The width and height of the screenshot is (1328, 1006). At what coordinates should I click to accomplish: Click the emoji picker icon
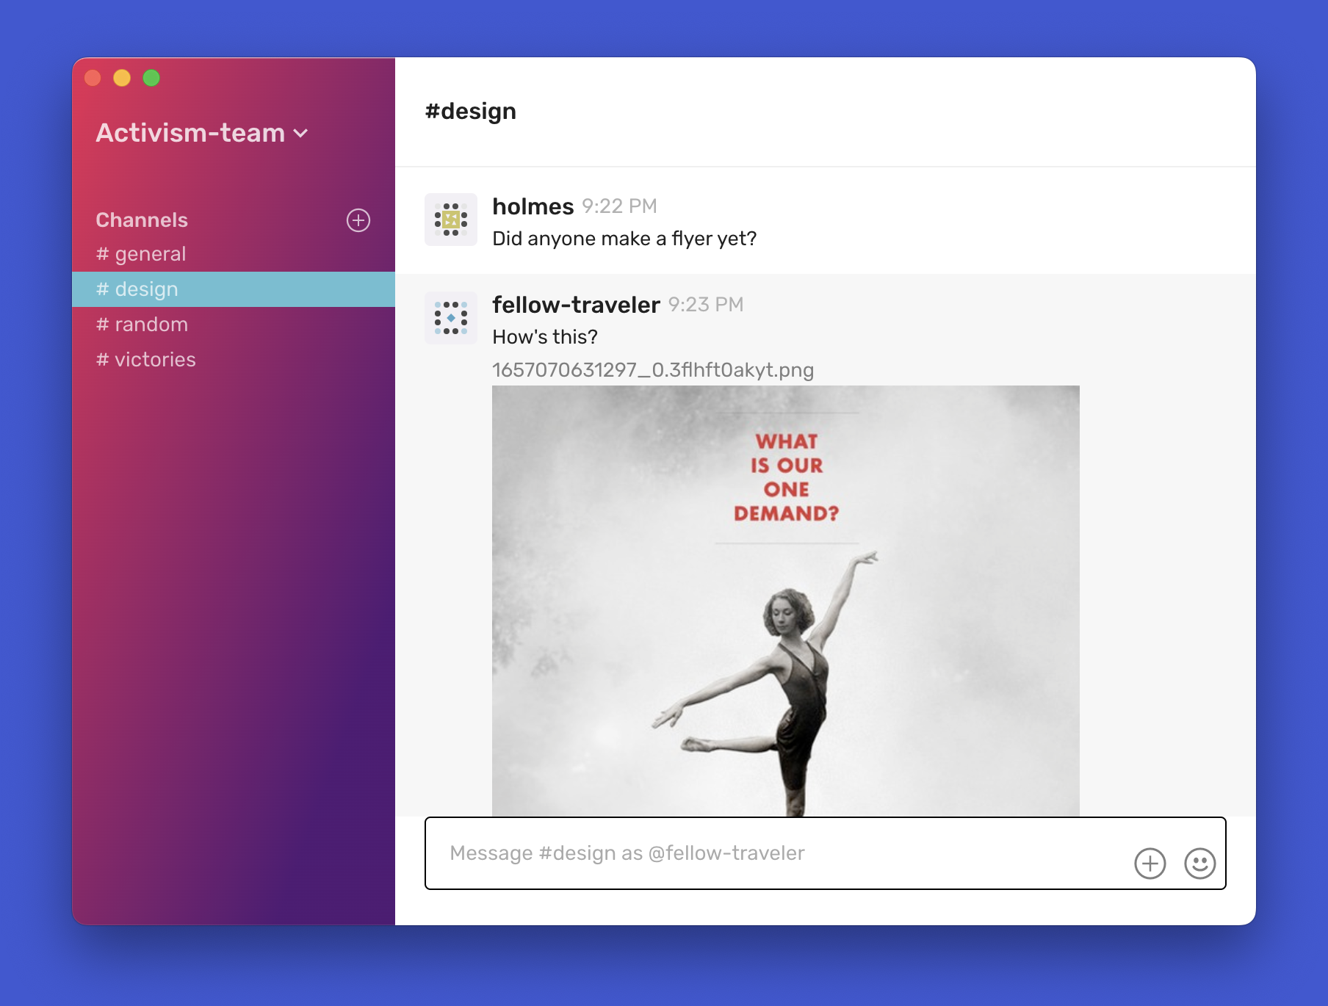(1199, 864)
